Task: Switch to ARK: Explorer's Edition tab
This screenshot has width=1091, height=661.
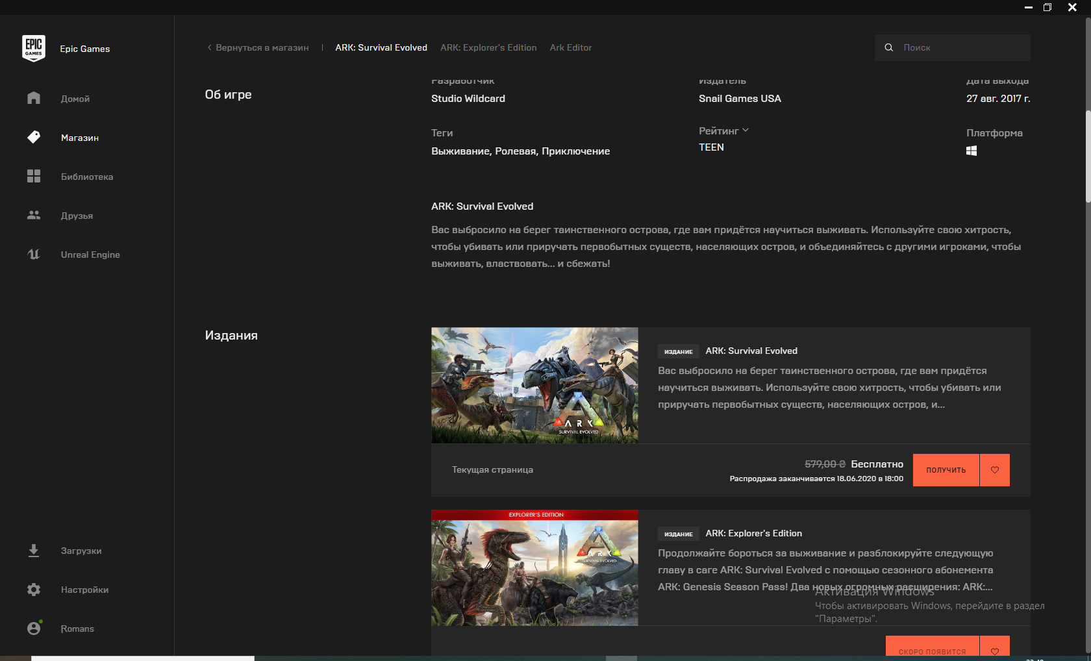Action: pos(488,47)
